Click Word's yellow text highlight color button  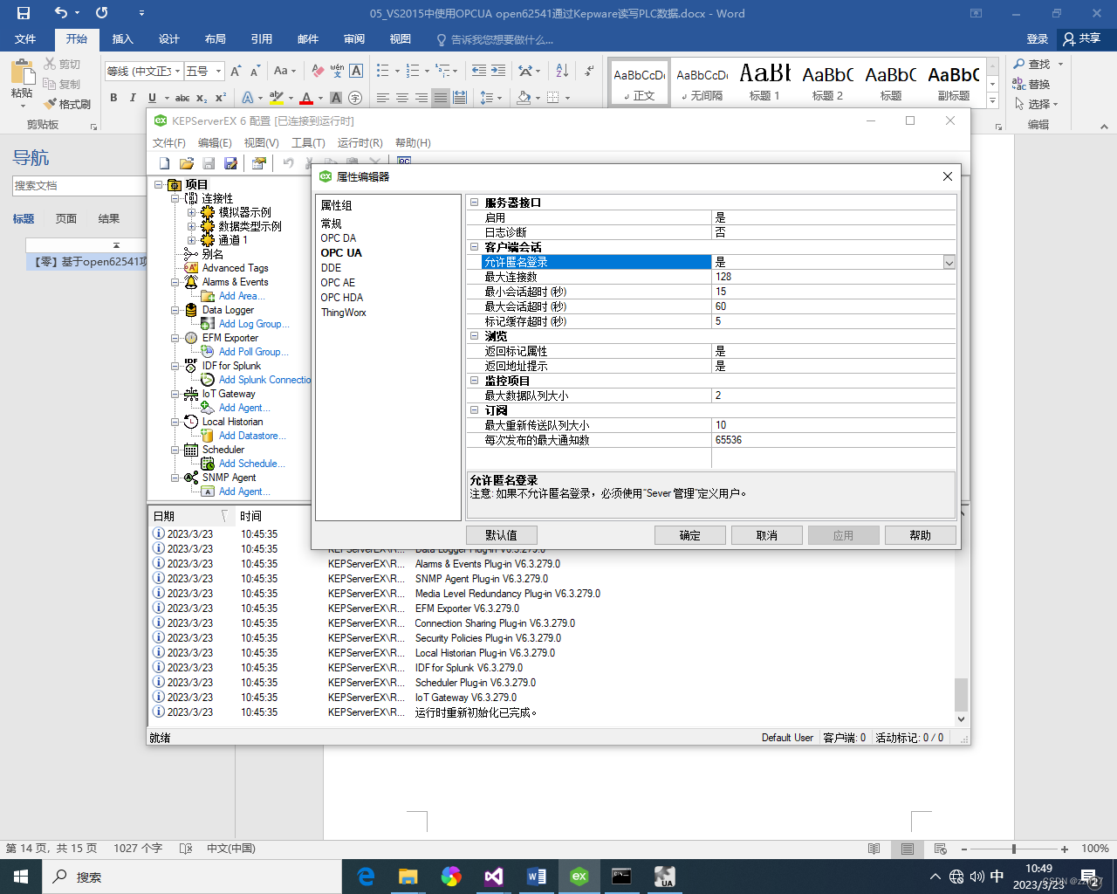[276, 98]
